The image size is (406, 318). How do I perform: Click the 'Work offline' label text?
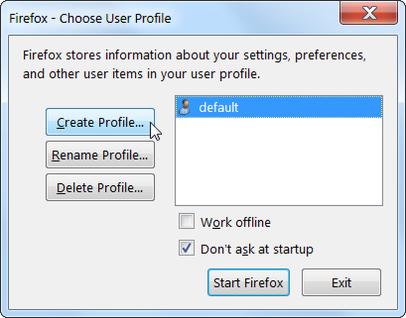(x=235, y=222)
